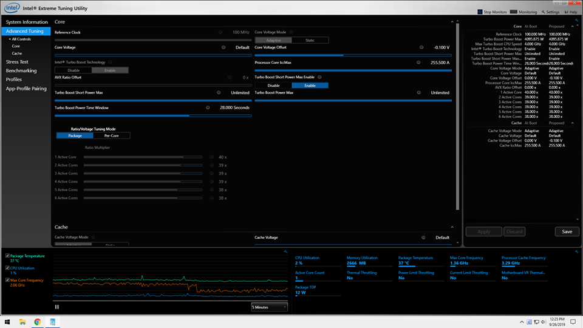
Task: Toggle the Max Core Frequency checkbox
Action: (x=7, y=280)
